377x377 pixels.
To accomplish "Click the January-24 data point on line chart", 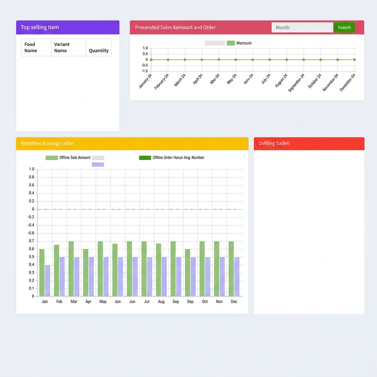I will (x=151, y=60).
